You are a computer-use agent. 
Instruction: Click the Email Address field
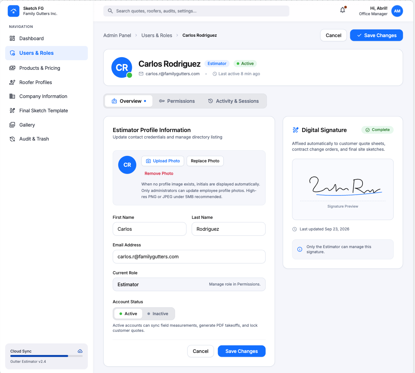189,257
